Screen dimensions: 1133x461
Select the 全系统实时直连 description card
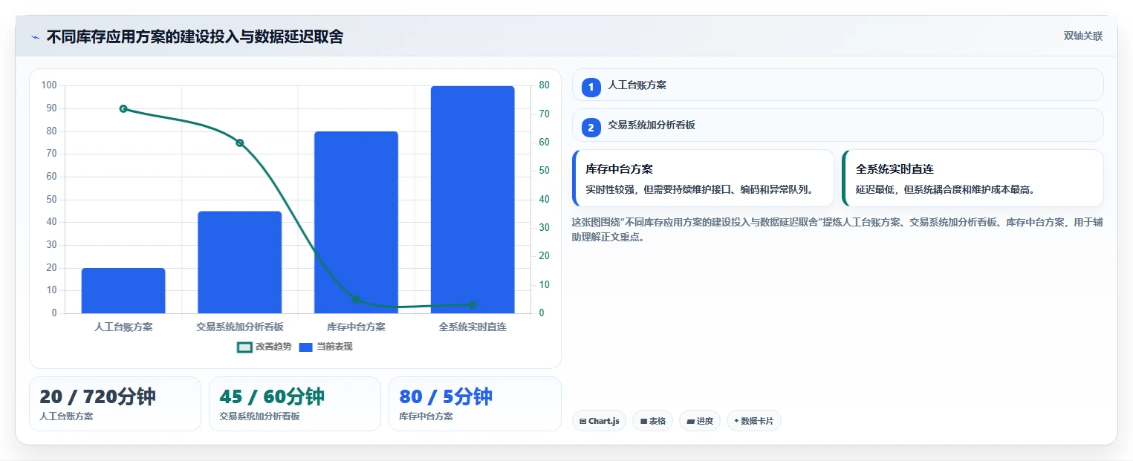point(973,178)
